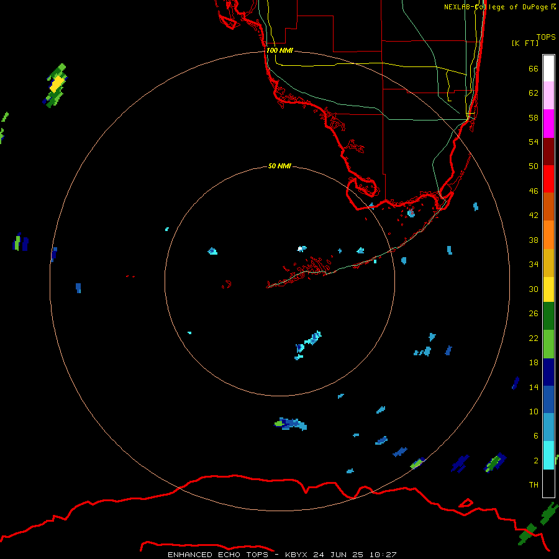
Task: Click the legend value "38"
Action: (534, 240)
